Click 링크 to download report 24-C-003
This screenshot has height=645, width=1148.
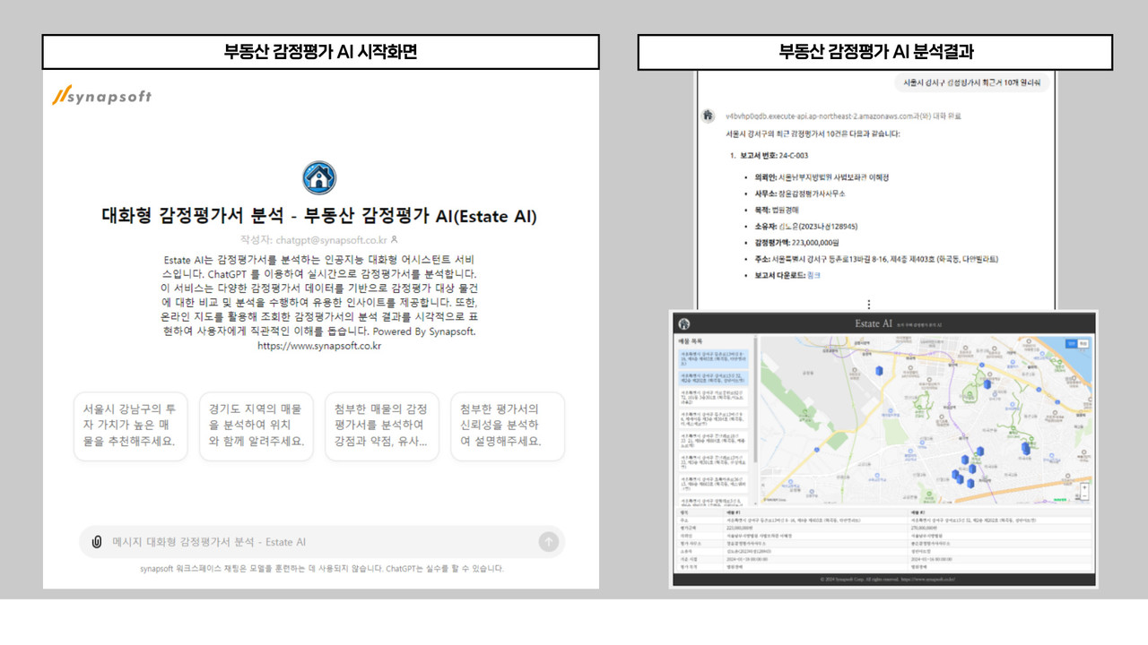coord(813,276)
